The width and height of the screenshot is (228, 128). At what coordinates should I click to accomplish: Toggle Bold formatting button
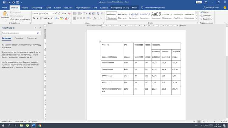point(34,18)
